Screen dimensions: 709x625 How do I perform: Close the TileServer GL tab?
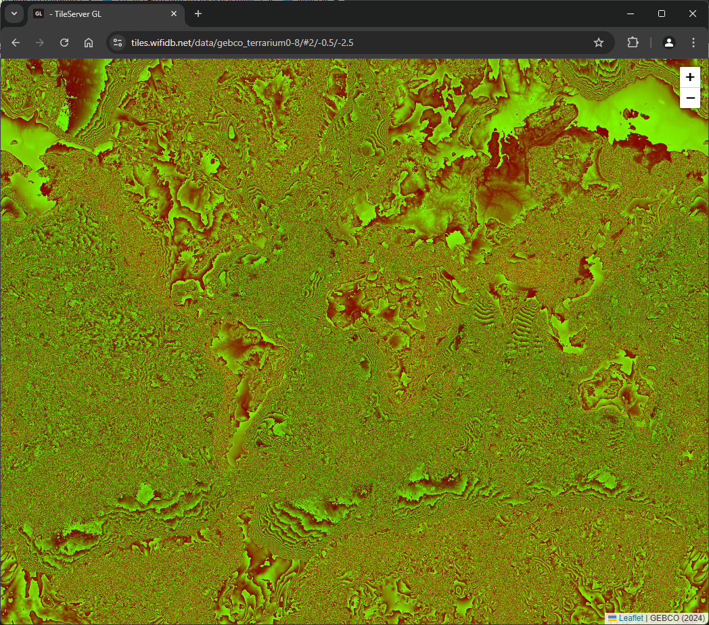[x=174, y=14]
